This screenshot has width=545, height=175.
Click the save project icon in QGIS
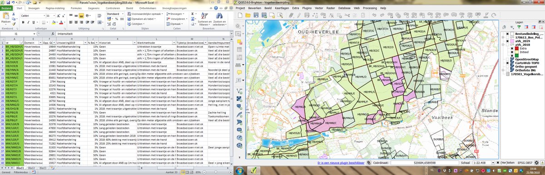tap(256, 15)
